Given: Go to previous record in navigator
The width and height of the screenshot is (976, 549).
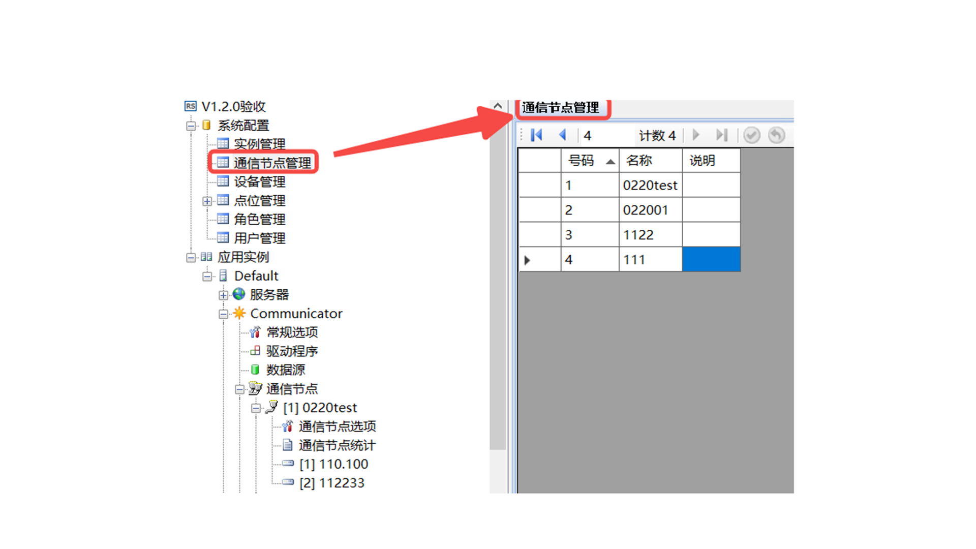Looking at the screenshot, I should pyautogui.click(x=563, y=135).
